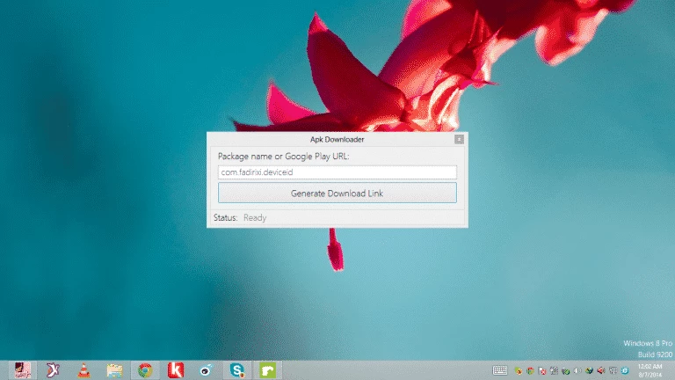Click the Apk Downloader title bar
The width and height of the screenshot is (675, 380).
(337, 139)
